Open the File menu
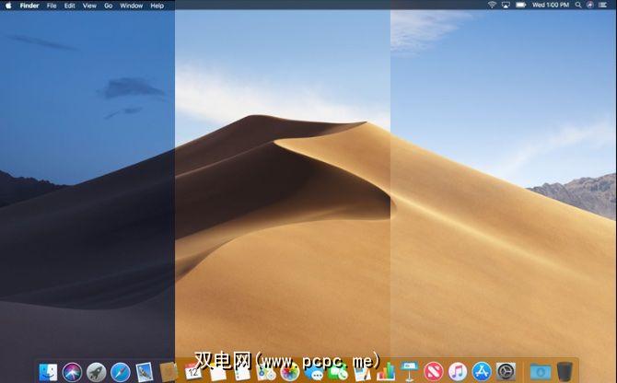 click(x=52, y=6)
